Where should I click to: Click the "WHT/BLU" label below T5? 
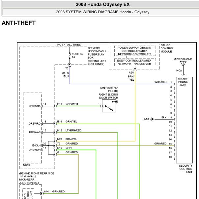click(x=65, y=75)
